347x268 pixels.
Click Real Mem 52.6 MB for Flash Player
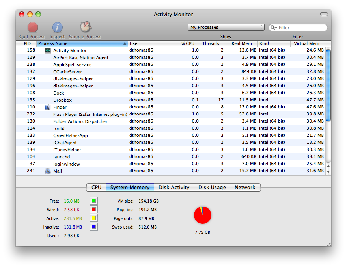coord(248,114)
